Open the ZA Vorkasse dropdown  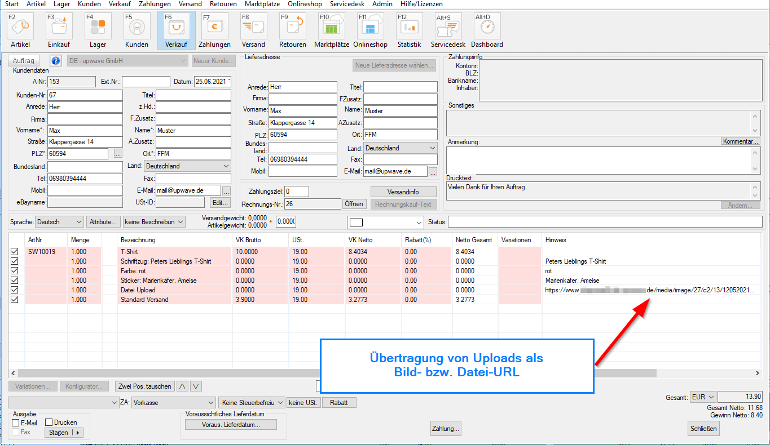click(x=173, y=403)
